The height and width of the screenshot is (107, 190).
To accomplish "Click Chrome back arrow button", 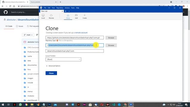I will [3, 6].
